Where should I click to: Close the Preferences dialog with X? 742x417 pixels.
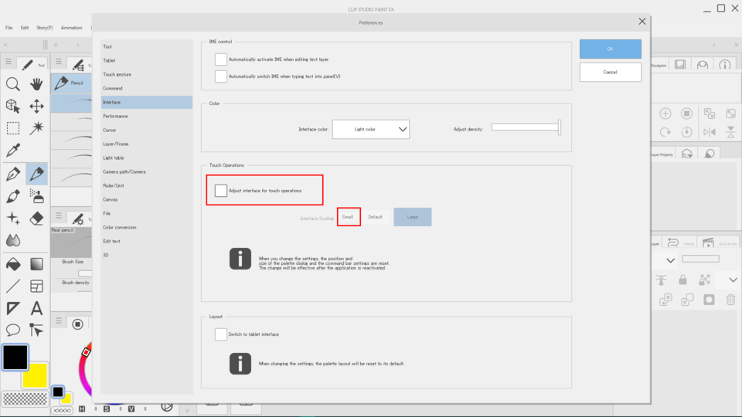coord(642,22)
